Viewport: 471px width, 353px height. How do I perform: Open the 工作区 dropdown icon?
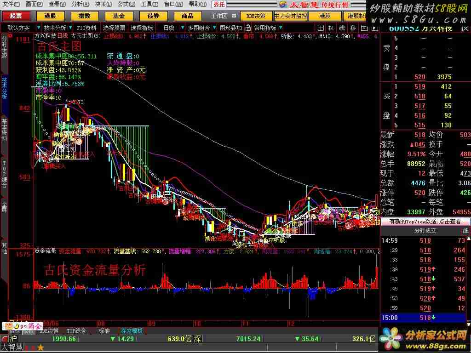(234, 16)
